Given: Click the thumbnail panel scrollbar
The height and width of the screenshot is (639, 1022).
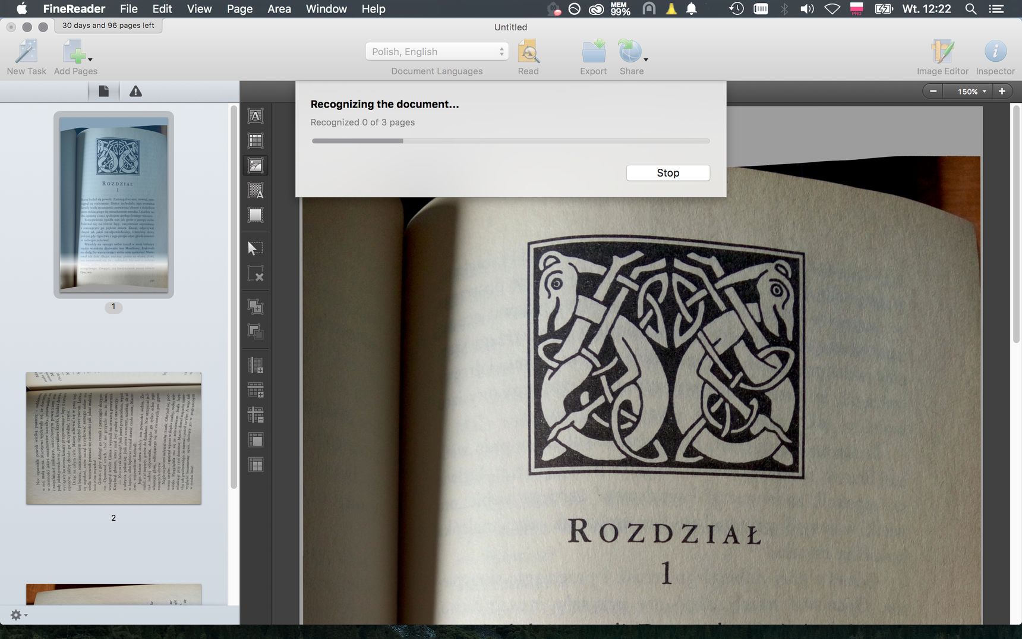Looking at the screenshot, I should point(234,297).
